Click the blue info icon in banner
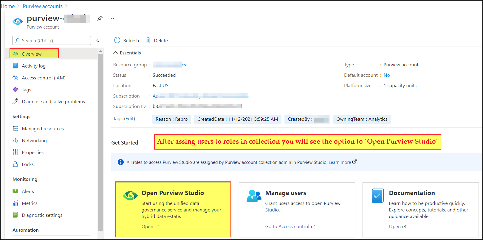The image size is (483, 240). pyautogui.click(x=121, y=162)
